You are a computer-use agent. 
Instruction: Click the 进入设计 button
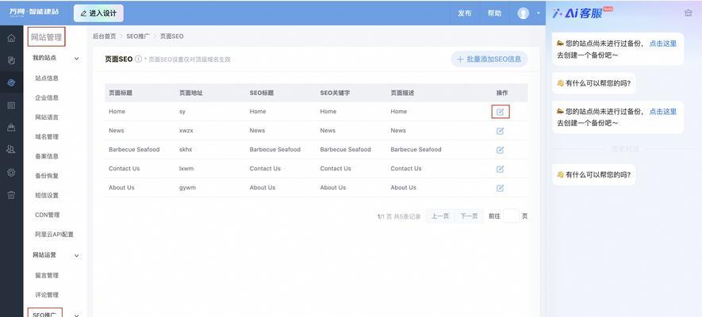[x=98, y=13]
